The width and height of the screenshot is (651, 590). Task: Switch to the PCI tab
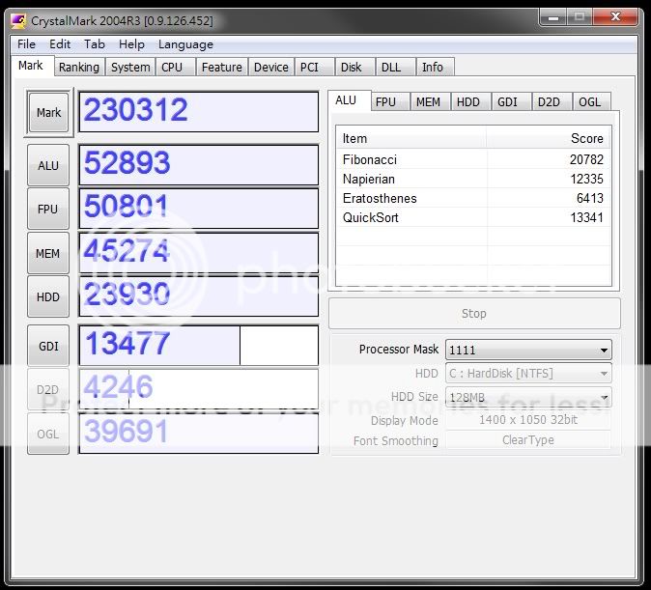[x=314, y=68]
